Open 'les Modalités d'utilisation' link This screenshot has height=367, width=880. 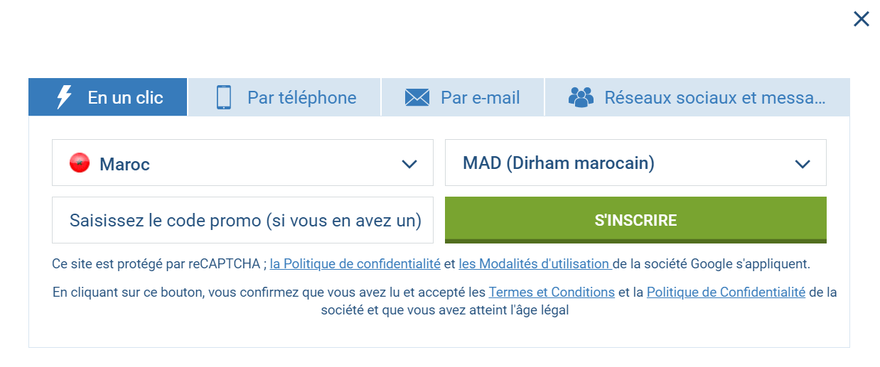pos(535,264)
